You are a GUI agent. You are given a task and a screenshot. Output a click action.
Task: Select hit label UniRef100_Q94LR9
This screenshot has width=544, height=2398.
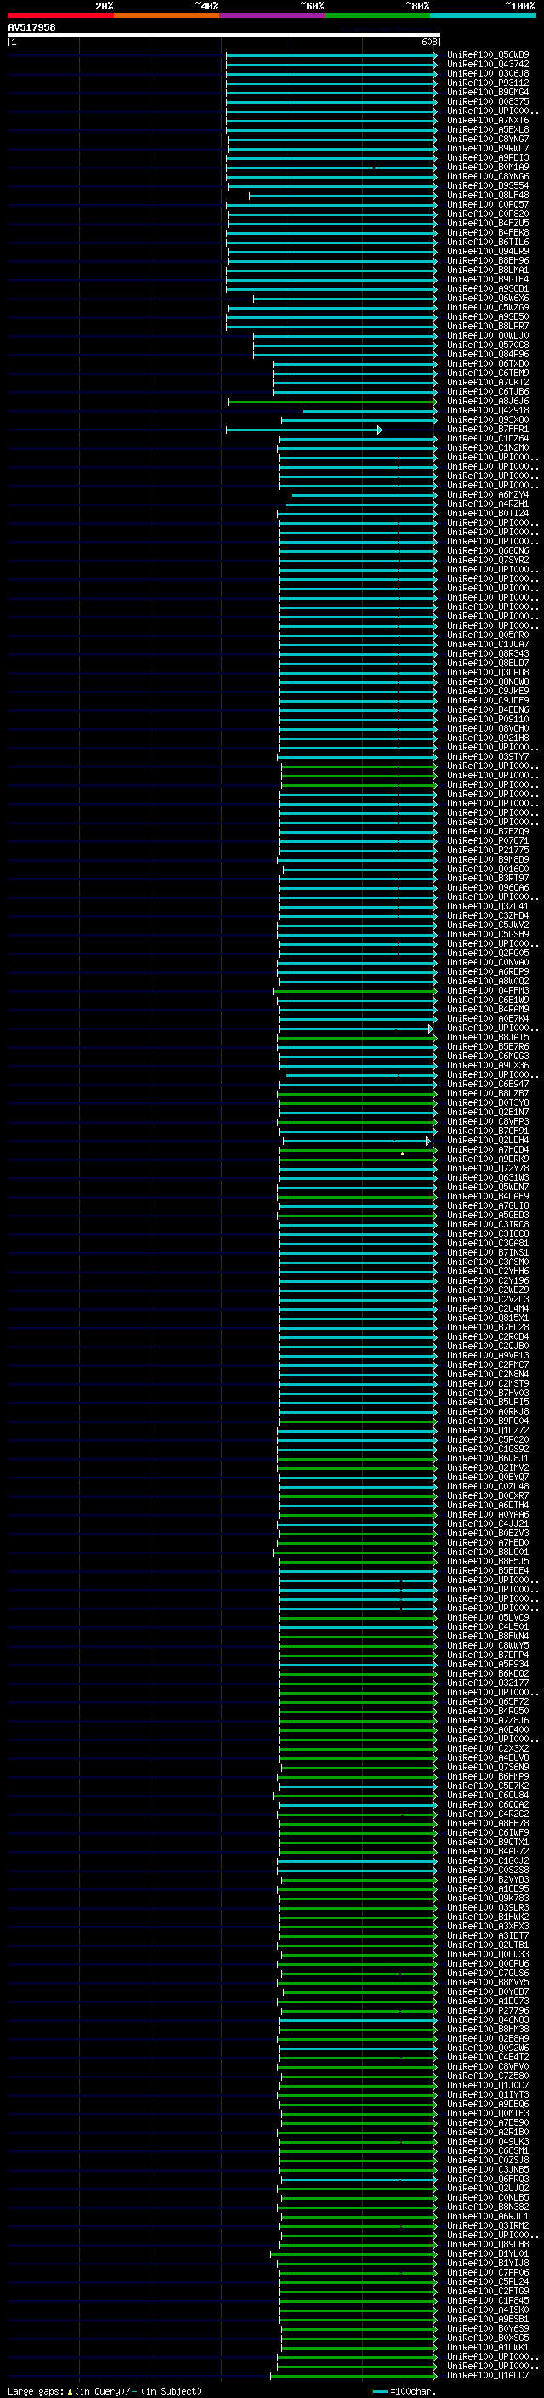(488, 251)
